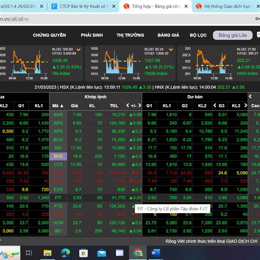Click the Bảng giá Lite button
Viewport: 260px width, 260px height.
click(232, 35)
